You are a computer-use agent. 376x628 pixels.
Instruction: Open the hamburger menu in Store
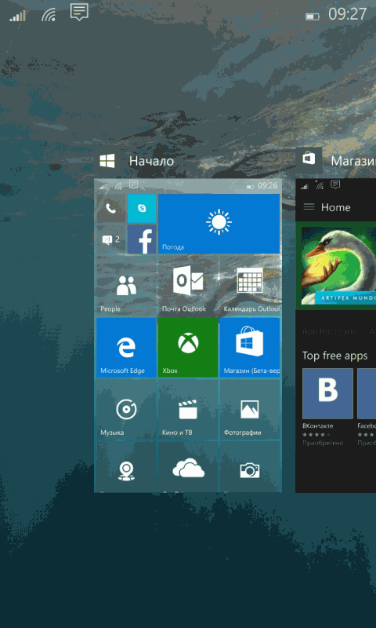309,207
